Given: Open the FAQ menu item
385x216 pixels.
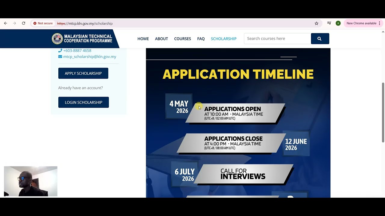Looking at the screenshot, I should pyautogui.click(x=201, y=39).
